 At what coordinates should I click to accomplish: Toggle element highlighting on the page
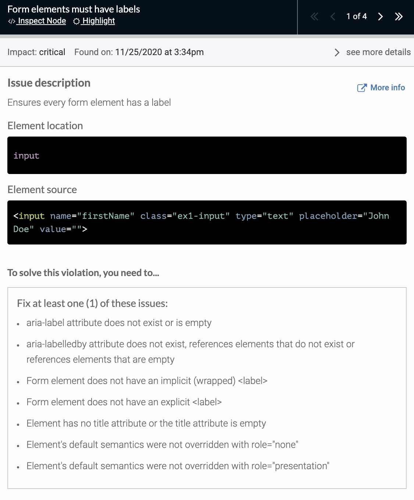click(97, 21)
